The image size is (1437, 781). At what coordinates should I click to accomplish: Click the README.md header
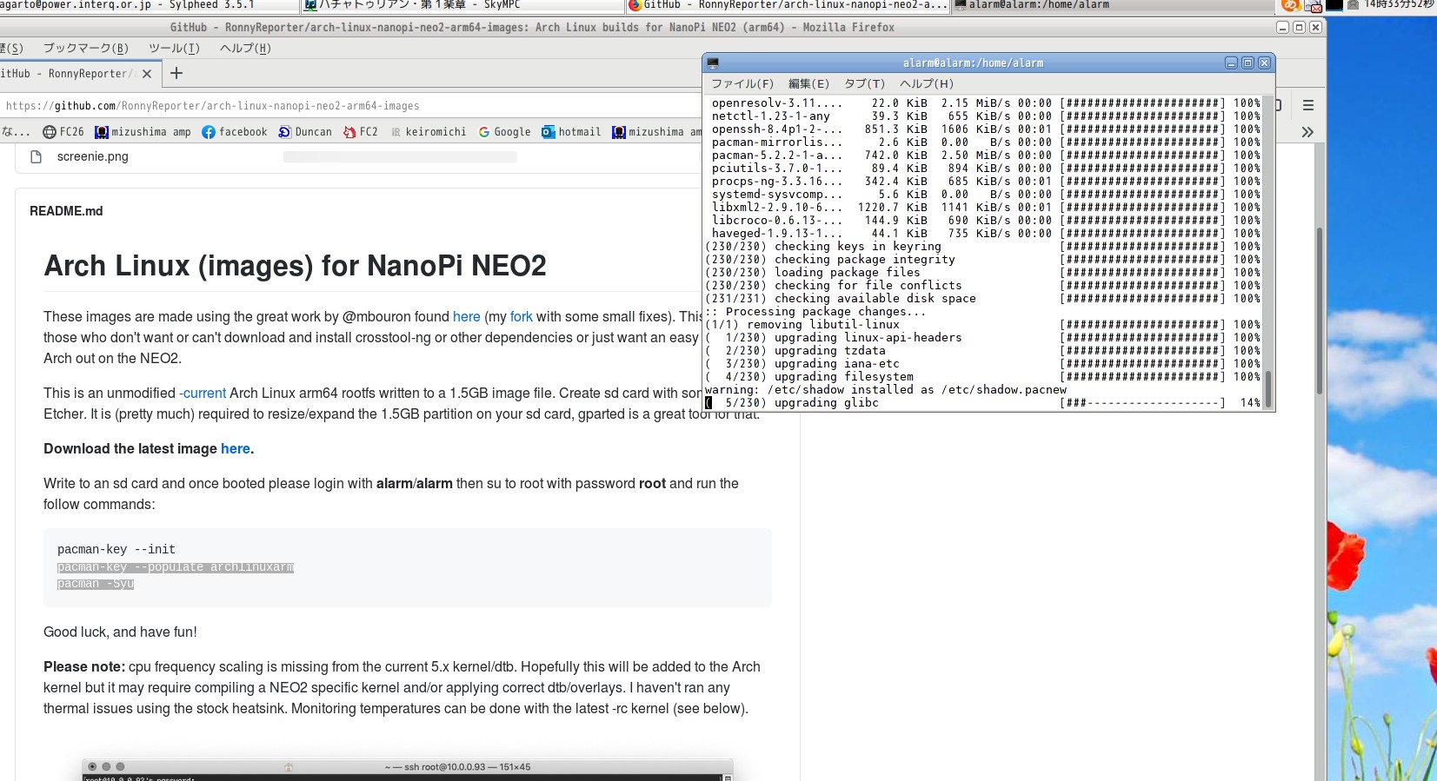pos(66,211)
